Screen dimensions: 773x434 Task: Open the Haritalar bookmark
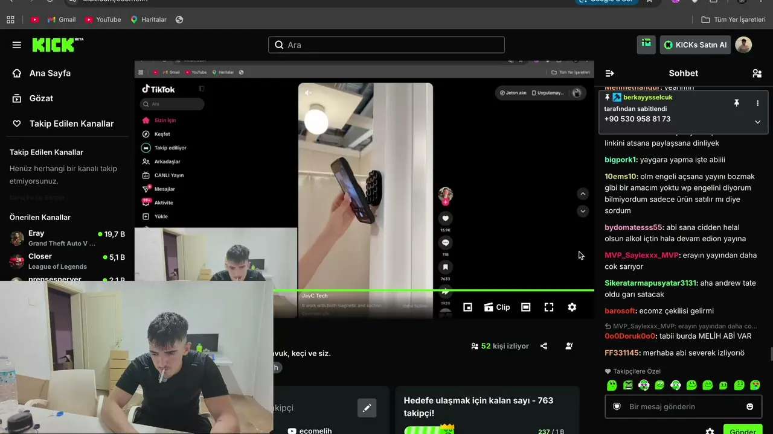148,19
